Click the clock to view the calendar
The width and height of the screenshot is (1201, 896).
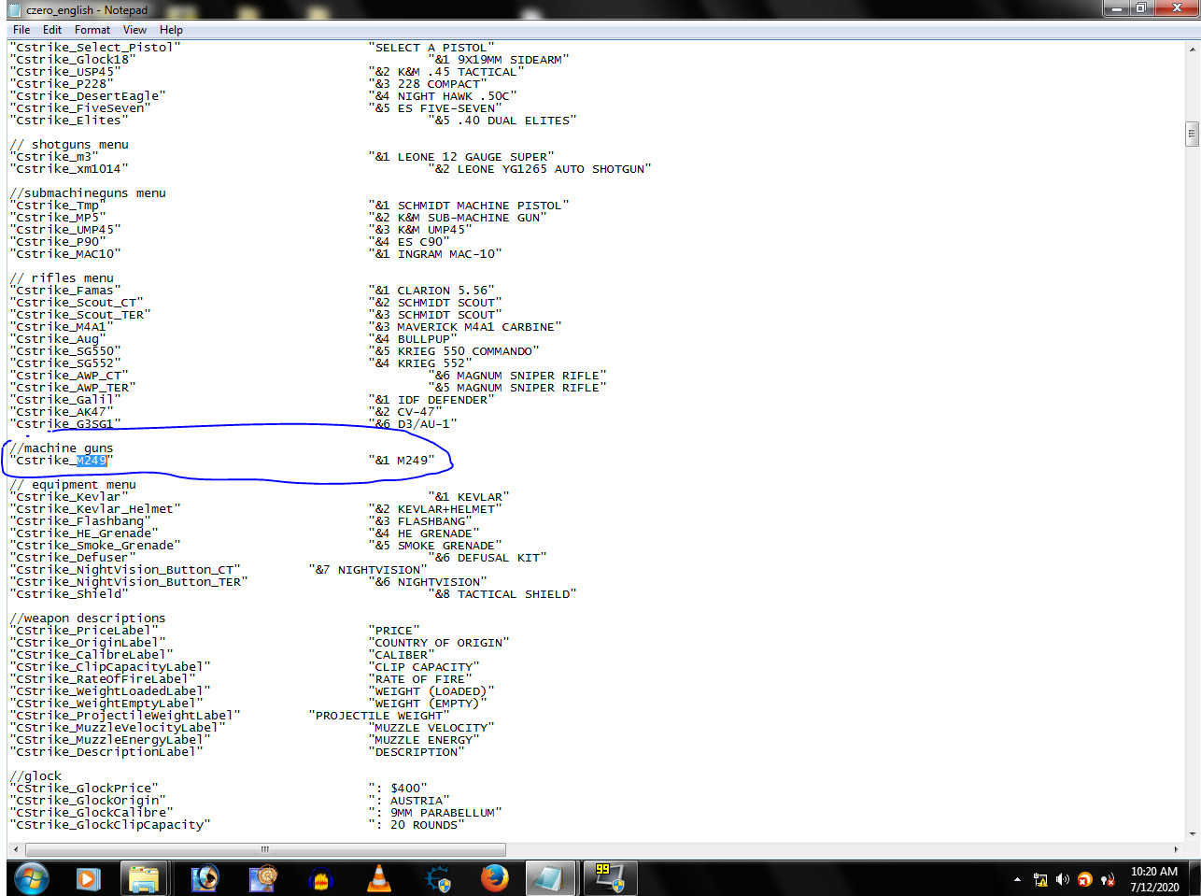tap(1153, 878)
